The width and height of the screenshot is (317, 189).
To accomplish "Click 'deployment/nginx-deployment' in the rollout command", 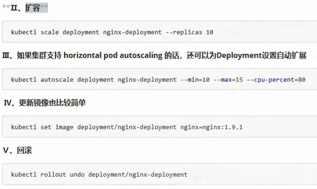I will (x=138, y=174).
